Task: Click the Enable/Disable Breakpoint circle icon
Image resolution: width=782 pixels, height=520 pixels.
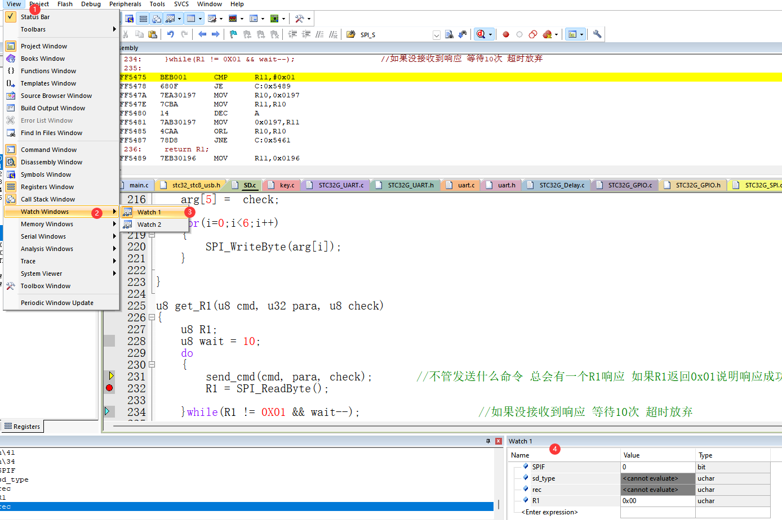Action: pos(519,34)
